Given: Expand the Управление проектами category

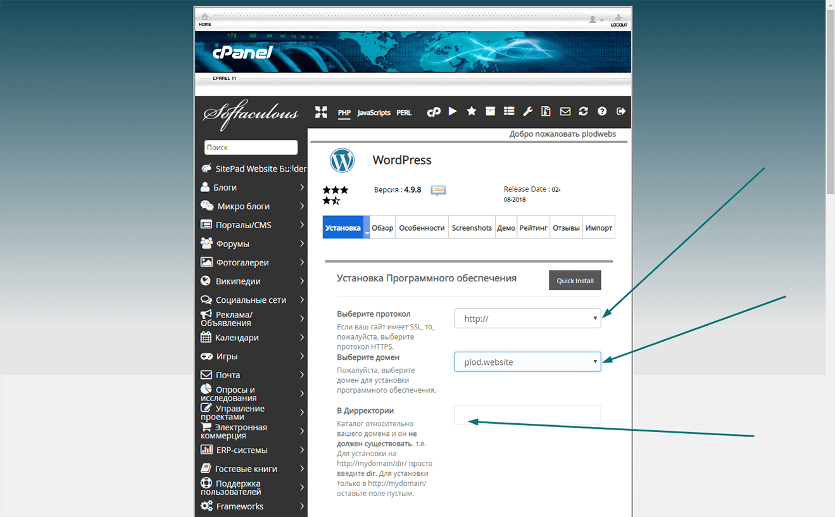Looking at the screenshot, I should (253, 412).
